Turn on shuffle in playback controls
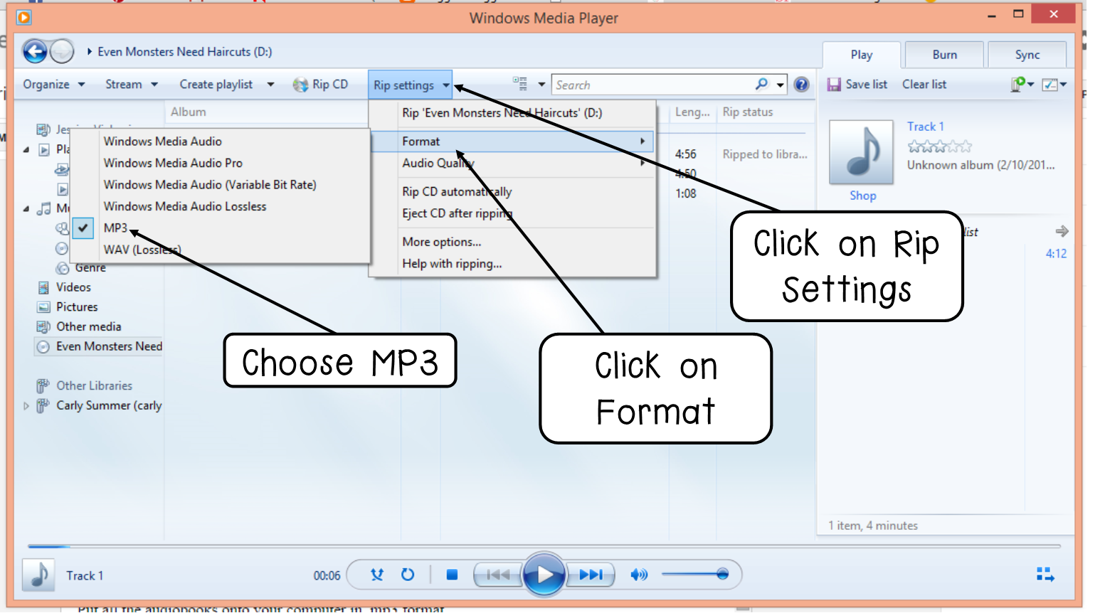This screenshot has width=1110, height=613. [377, 575]
